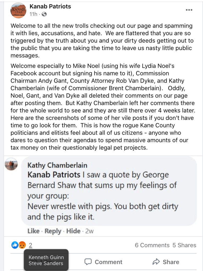203x271 pixels.
Task: Open the Kanab Patriots page name in the post header
Action: pyautogui.click(x=50, y=6)
